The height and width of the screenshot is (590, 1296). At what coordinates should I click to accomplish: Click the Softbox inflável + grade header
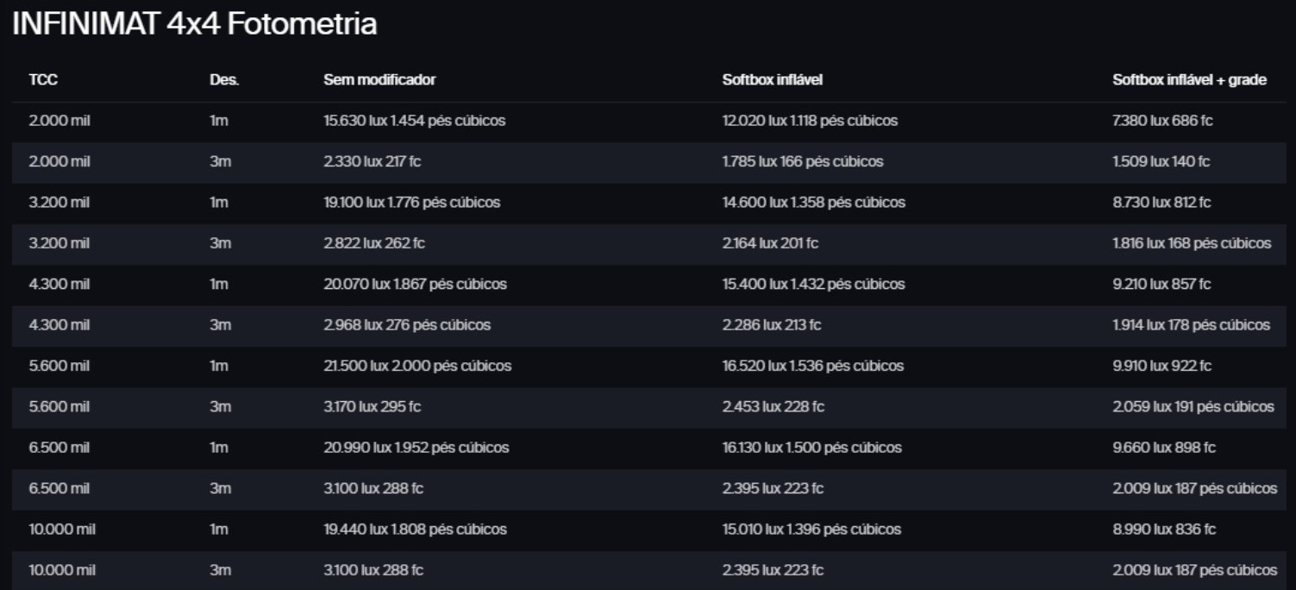[1189, 80]
